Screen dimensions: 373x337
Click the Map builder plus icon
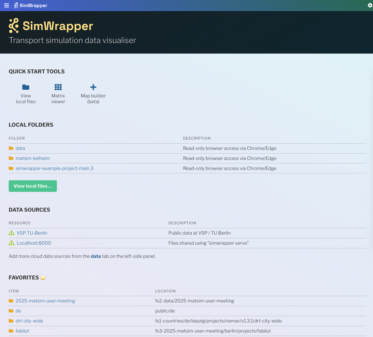93,87
